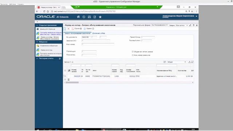
Task: Click the pencil edit icon beside Запрос dropdown
Action: (190, 25)
